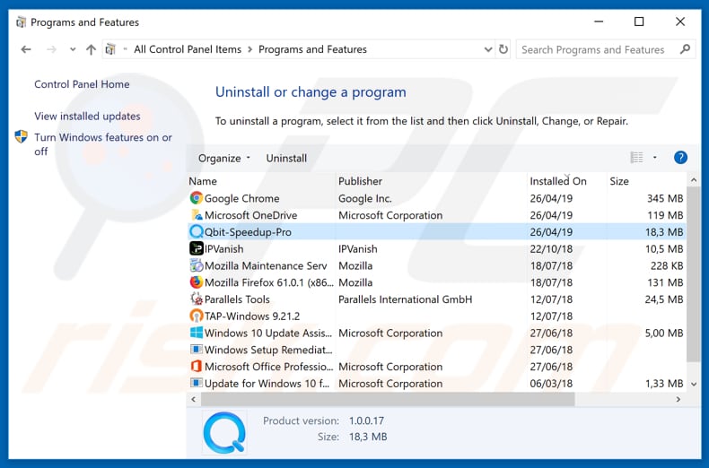
Task: Click the search magnifier icon
Action: pos(685,49)
